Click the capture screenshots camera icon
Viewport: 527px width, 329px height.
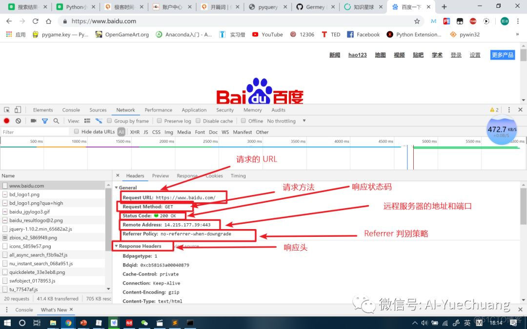(x=33, y=121)
